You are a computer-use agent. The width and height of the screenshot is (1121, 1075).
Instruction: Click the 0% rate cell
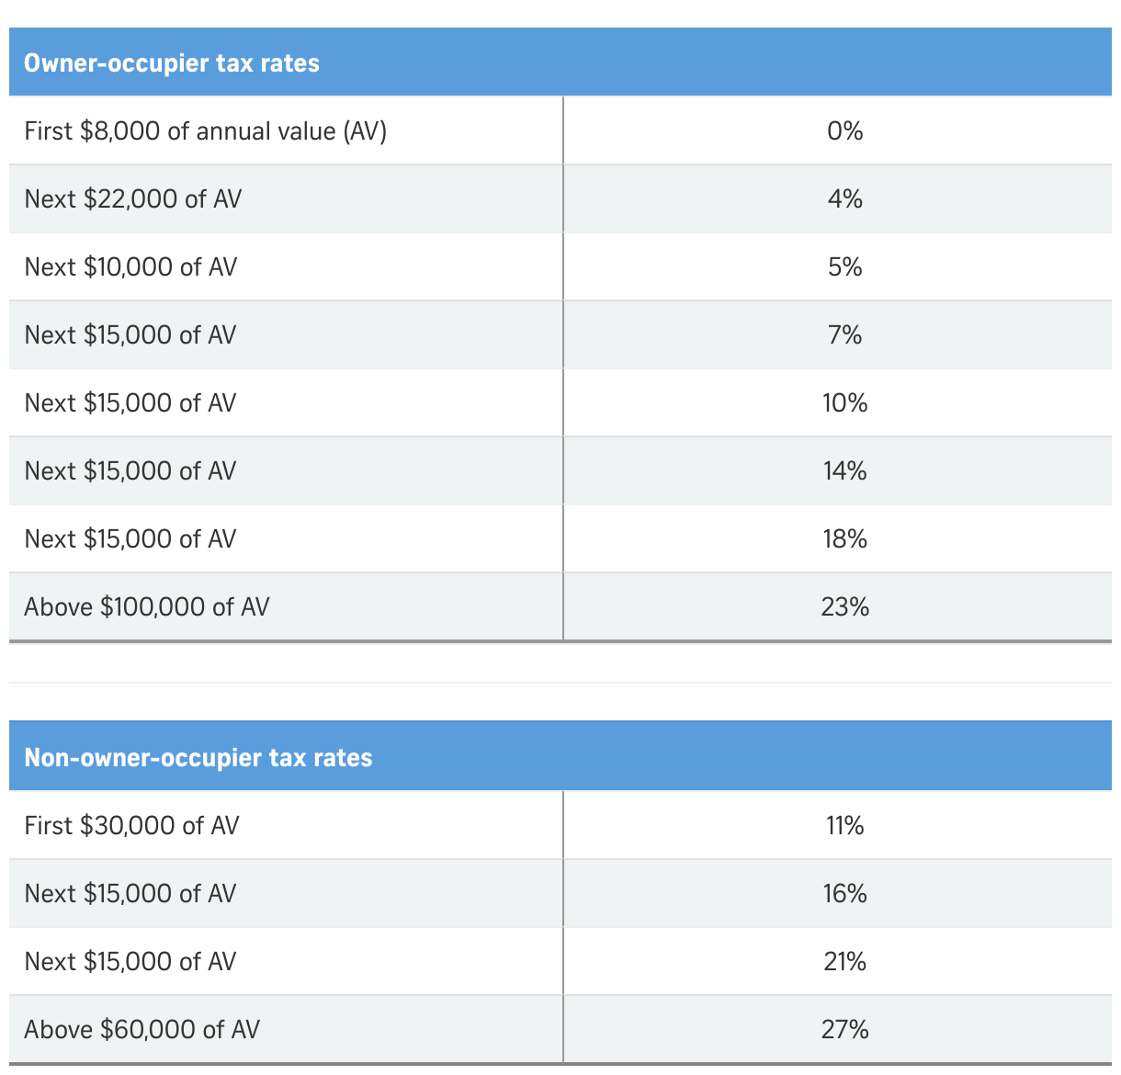pyautogui.click(x=844, y=131)
